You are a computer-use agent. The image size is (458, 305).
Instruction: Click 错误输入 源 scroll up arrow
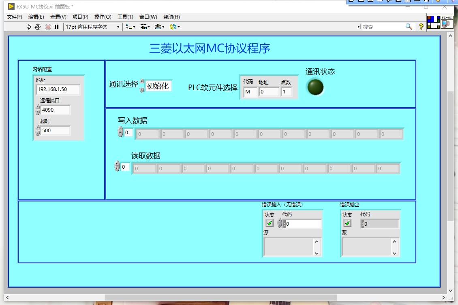(x=317, y=241)
